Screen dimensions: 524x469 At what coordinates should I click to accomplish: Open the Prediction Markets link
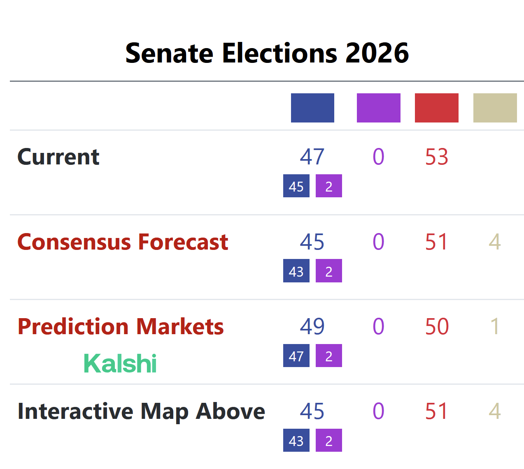click(x=121, y=327)
